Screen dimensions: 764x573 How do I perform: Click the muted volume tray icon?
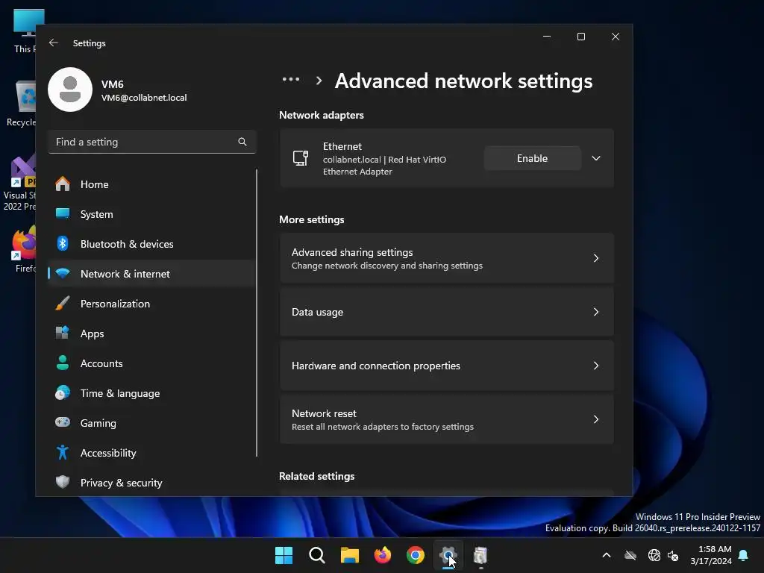coord(673,555)
